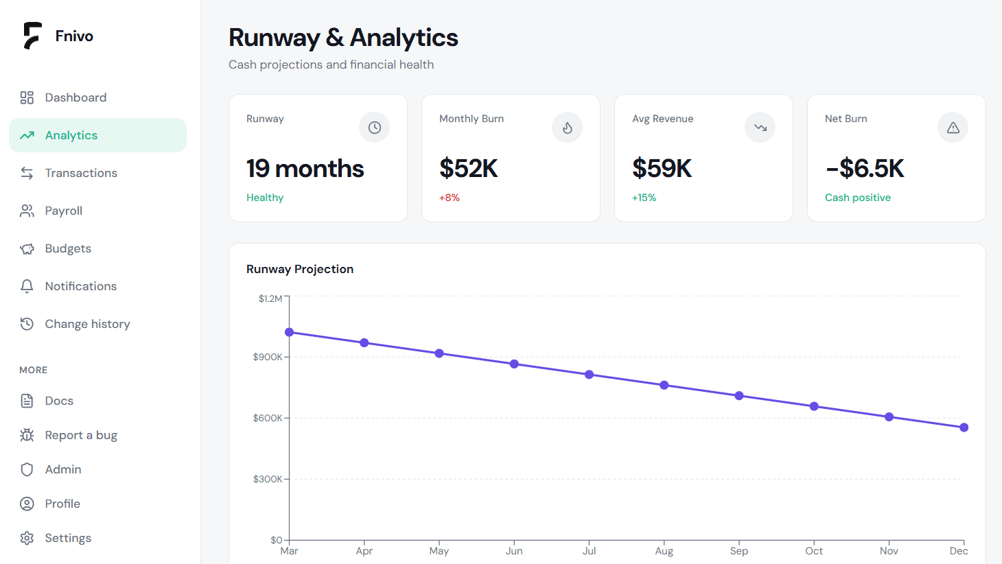
Task: Click the clock icon on the Runway card
Action: tap(374, 127)
